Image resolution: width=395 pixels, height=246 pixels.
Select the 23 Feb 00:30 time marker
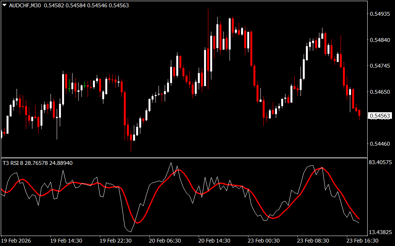pos(264,241)
